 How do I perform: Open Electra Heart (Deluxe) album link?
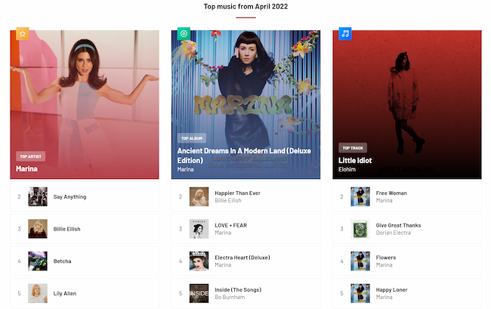coord(242,258)
